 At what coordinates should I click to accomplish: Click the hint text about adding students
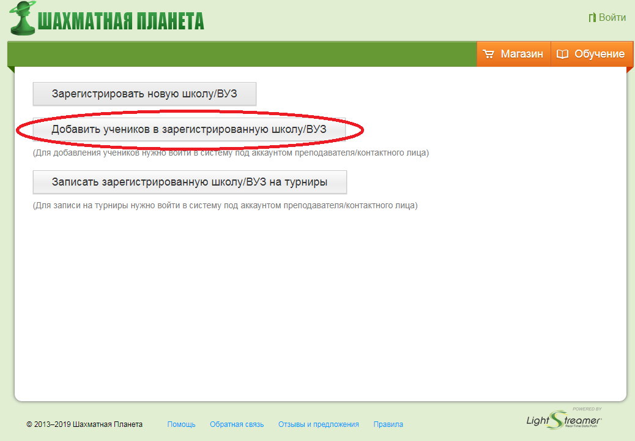point(231,153)
